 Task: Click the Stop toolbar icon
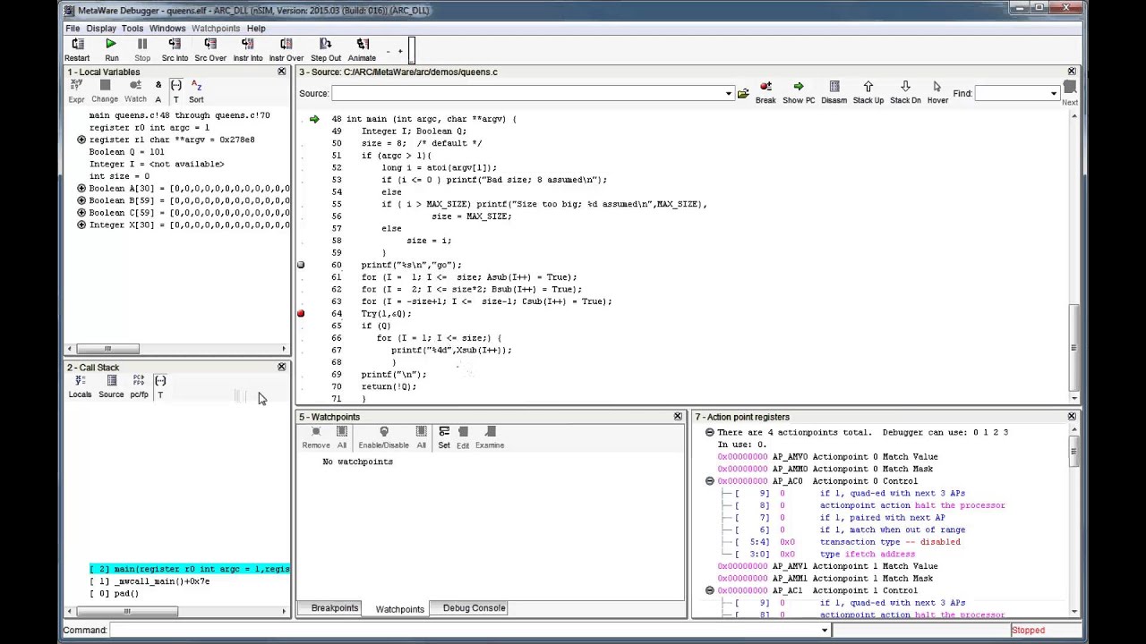[x=142, y=49]
